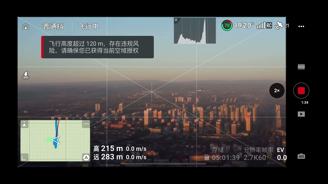Minimize the mini map
328x184 pixels.
pyautogui.click(x=86, y=124)
